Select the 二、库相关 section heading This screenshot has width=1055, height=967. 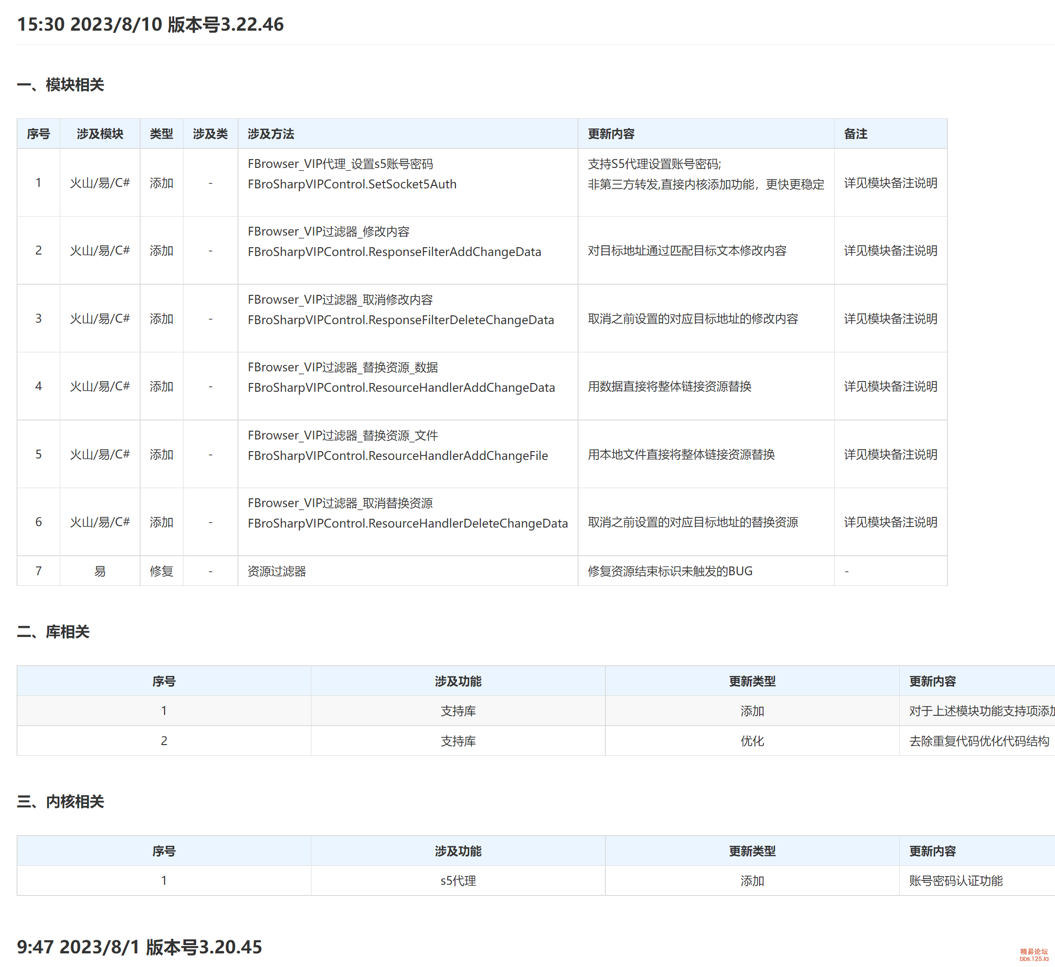pos(54,632)
